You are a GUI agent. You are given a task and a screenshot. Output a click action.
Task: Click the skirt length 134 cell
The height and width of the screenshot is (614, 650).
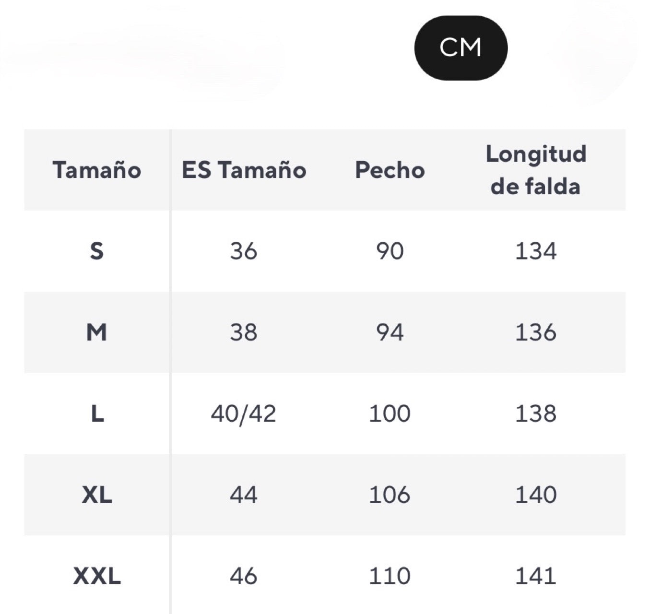536,251
